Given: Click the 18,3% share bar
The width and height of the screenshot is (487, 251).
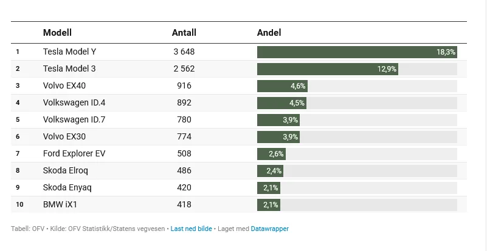Looking at the screenshot, I should coord(356,52).
